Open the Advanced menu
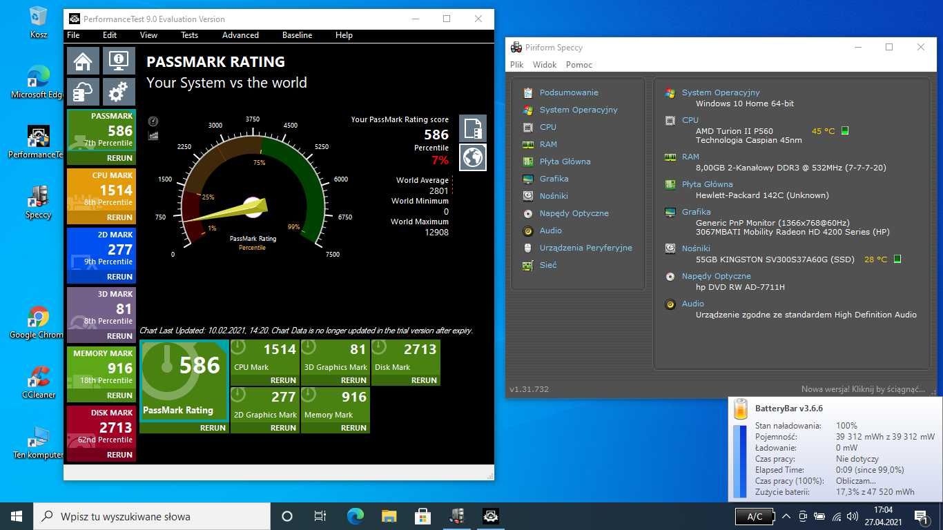Viewport: 943px width, 530px height. point(240,35)
